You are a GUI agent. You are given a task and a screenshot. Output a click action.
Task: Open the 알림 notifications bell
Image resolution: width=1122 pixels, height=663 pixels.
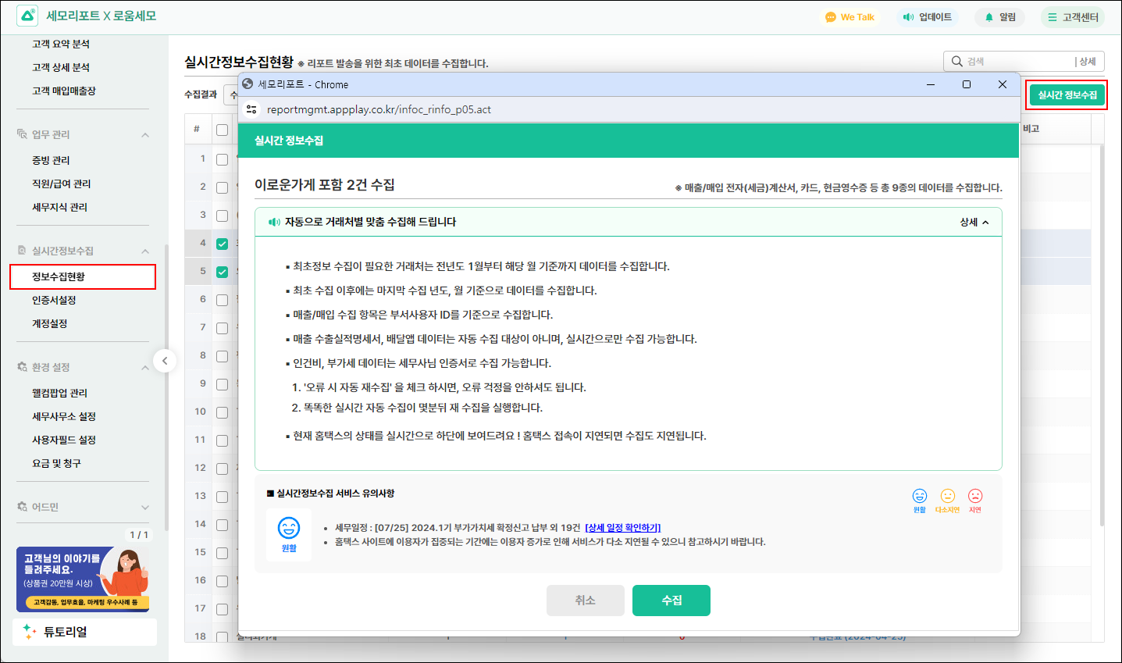(x=989, y=17)
